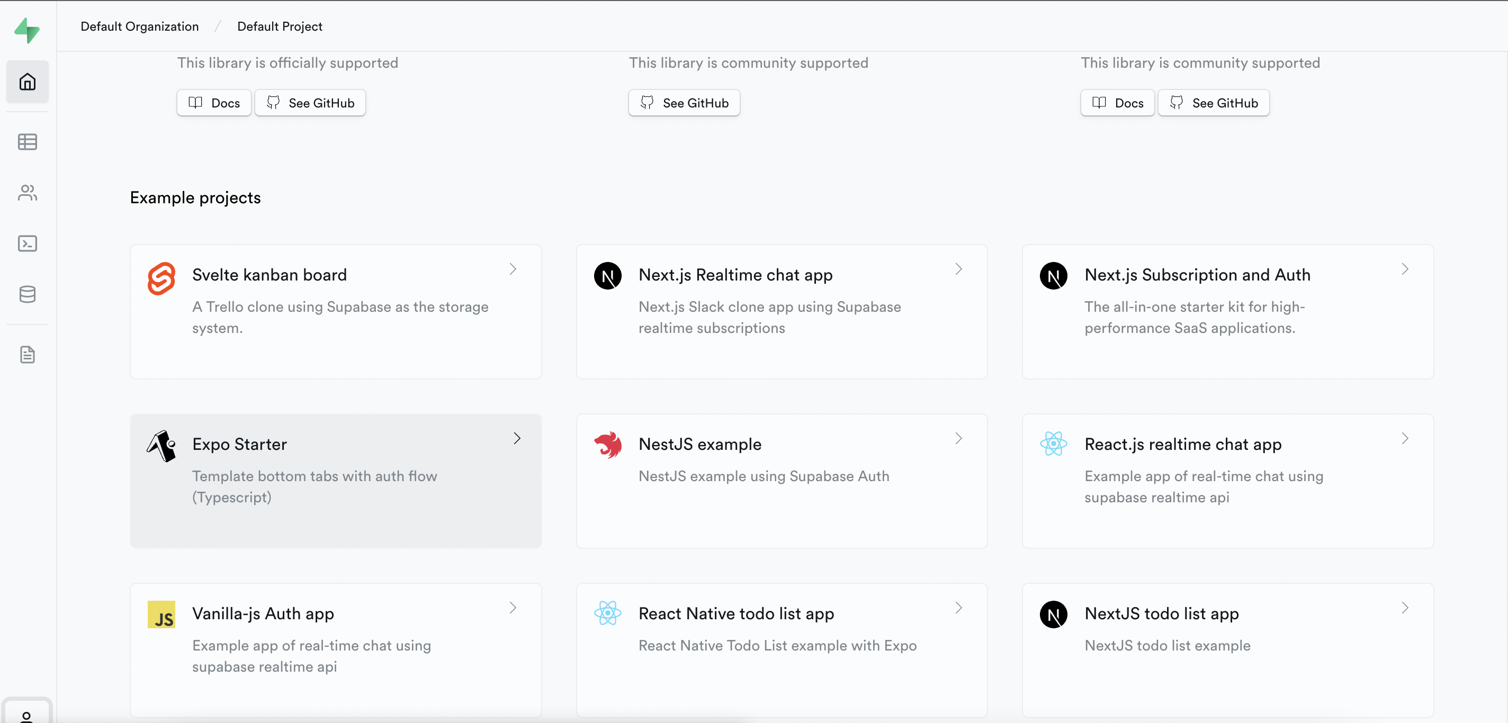Click the Supabase logo icon
1508x723 pixels.
(x=27, y=30)
